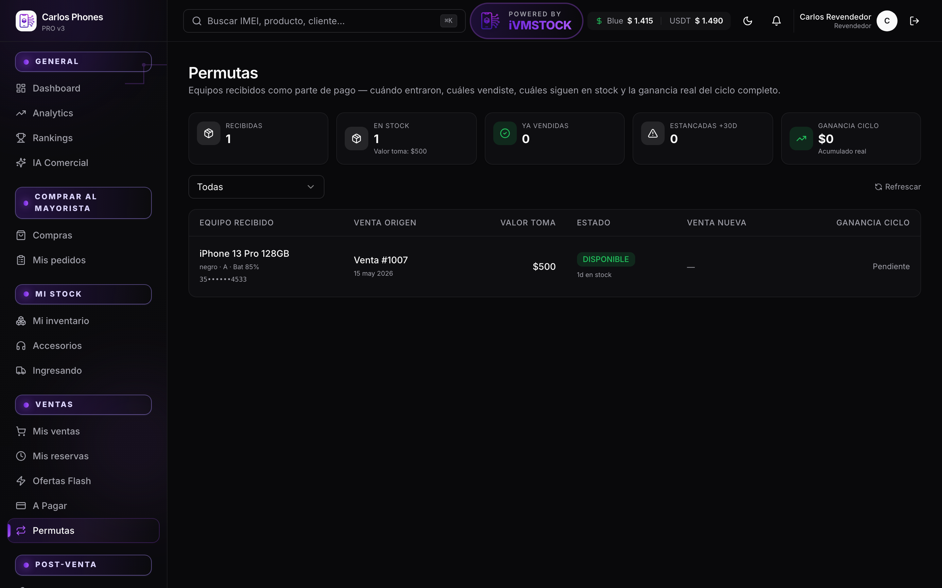Image resolution: width=942 pixels, height=588 pixels.
Task: Expand the POST-VENTA section header
Action: (x=83, y=565)
